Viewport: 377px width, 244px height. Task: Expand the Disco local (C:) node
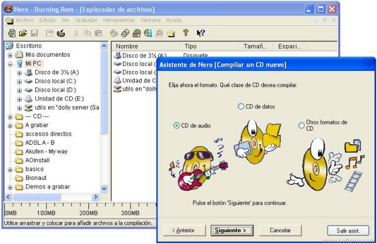pyautogui.click(x=20, y=82)
